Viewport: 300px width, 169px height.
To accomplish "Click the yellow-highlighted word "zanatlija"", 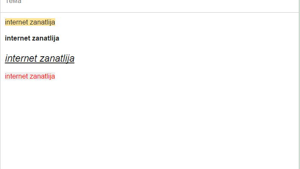I will pyautogui.click(x=42, y=22).
